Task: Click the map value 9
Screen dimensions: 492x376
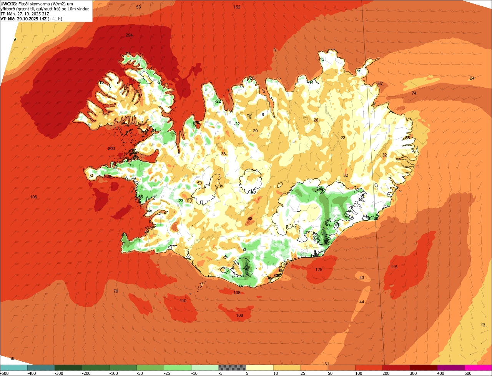Action: 15,39
